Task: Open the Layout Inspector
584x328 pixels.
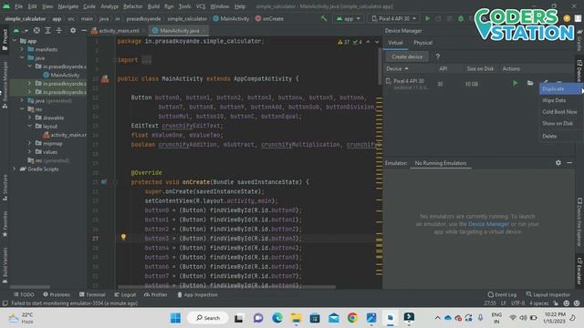Action: [547, 294]
